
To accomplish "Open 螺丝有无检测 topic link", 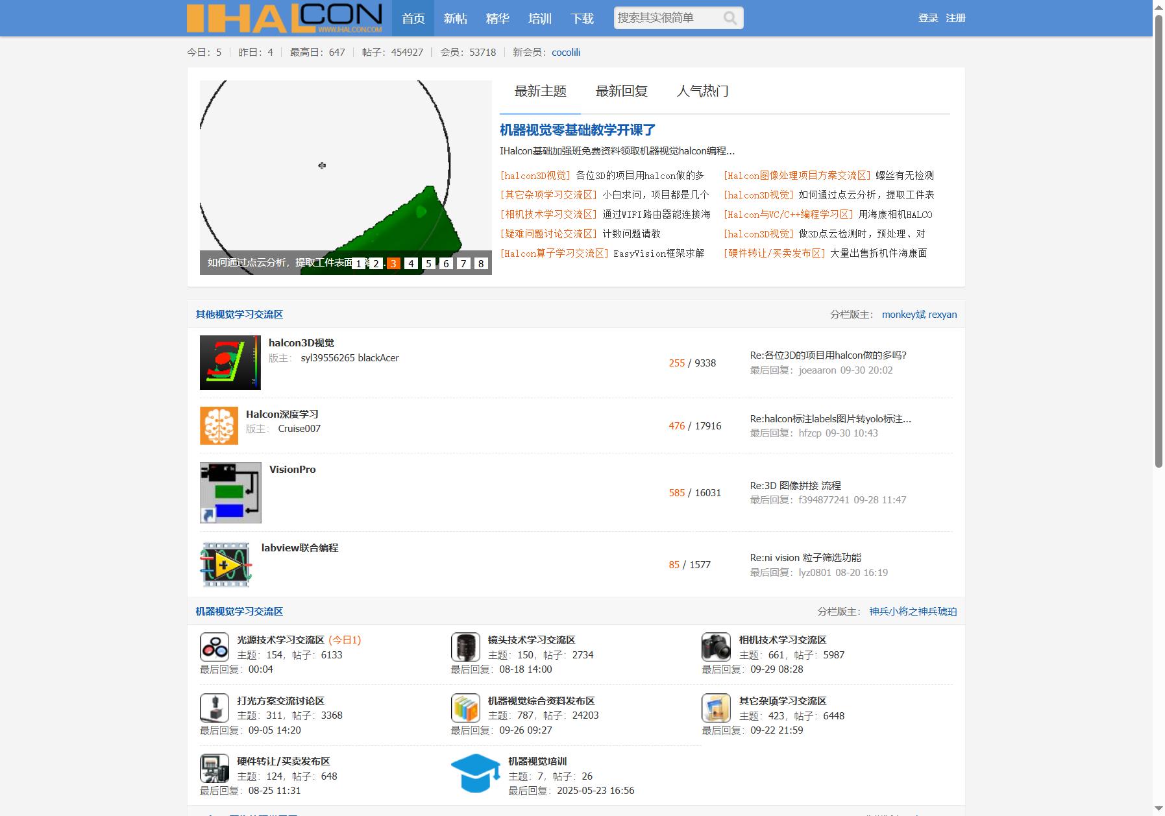I will pos(905,175).
